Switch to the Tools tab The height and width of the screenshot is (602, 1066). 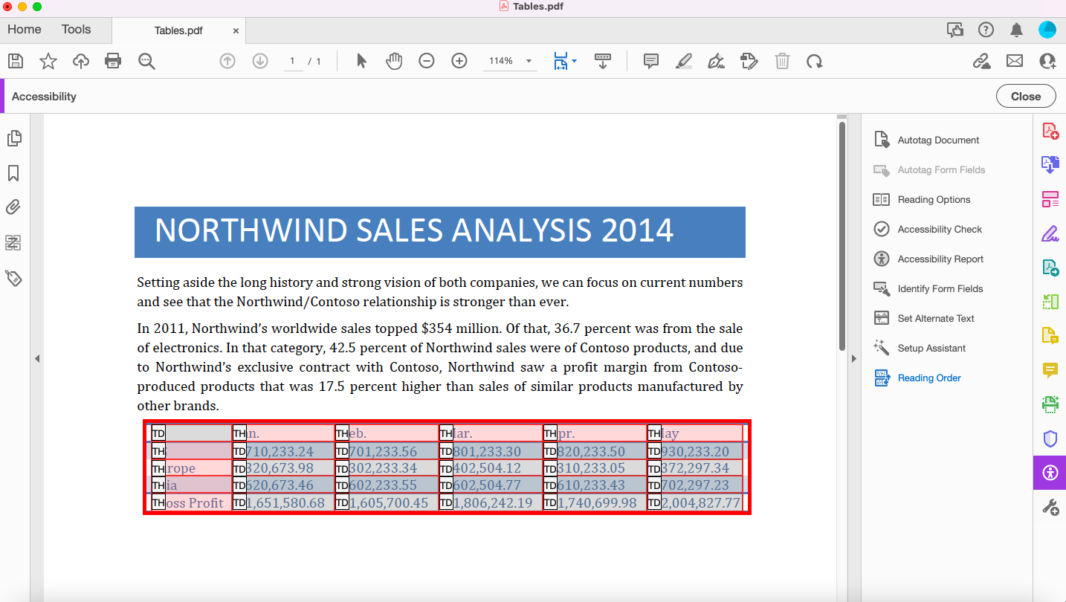[x=76, y=30]
